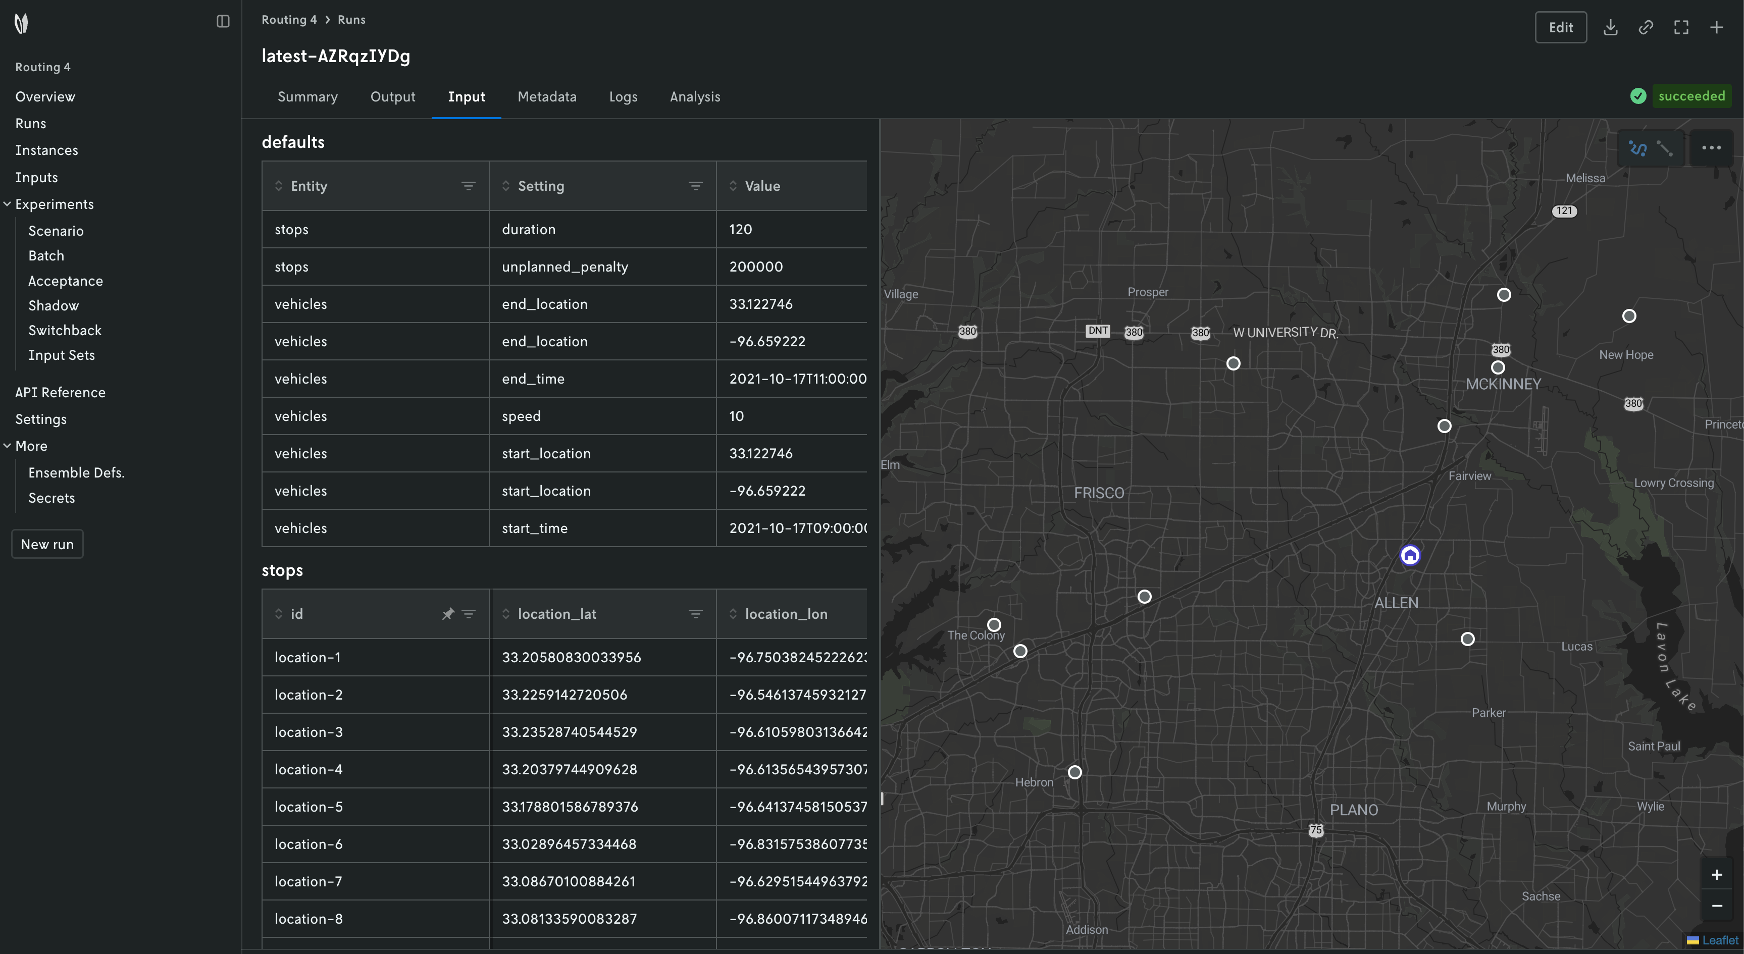Open Inputs in the sidebar
This screenshot has width=1744, height=954.
[x=36, y=177]
